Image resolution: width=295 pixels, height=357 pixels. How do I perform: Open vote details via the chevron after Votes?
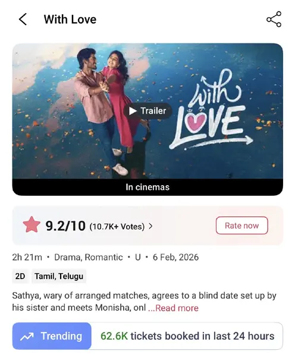coord(150,226)
